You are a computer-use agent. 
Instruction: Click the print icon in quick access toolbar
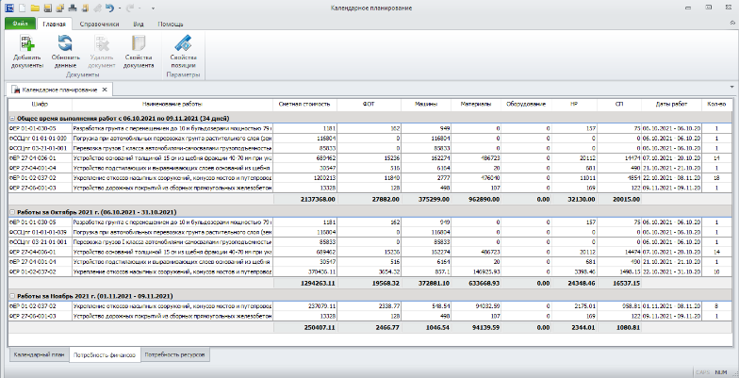[72, 7]
